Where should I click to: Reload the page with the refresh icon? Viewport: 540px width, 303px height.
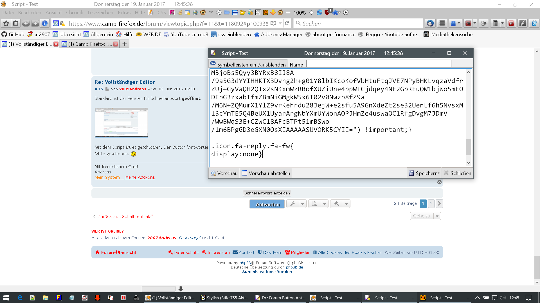(287, 24)
